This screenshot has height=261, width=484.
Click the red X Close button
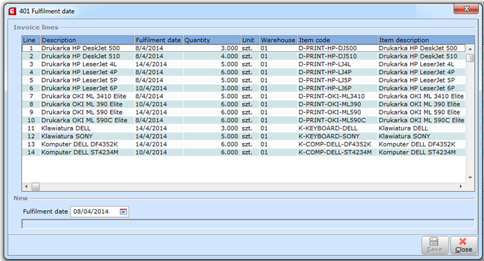pyautogui.click(x=463, y=245)
